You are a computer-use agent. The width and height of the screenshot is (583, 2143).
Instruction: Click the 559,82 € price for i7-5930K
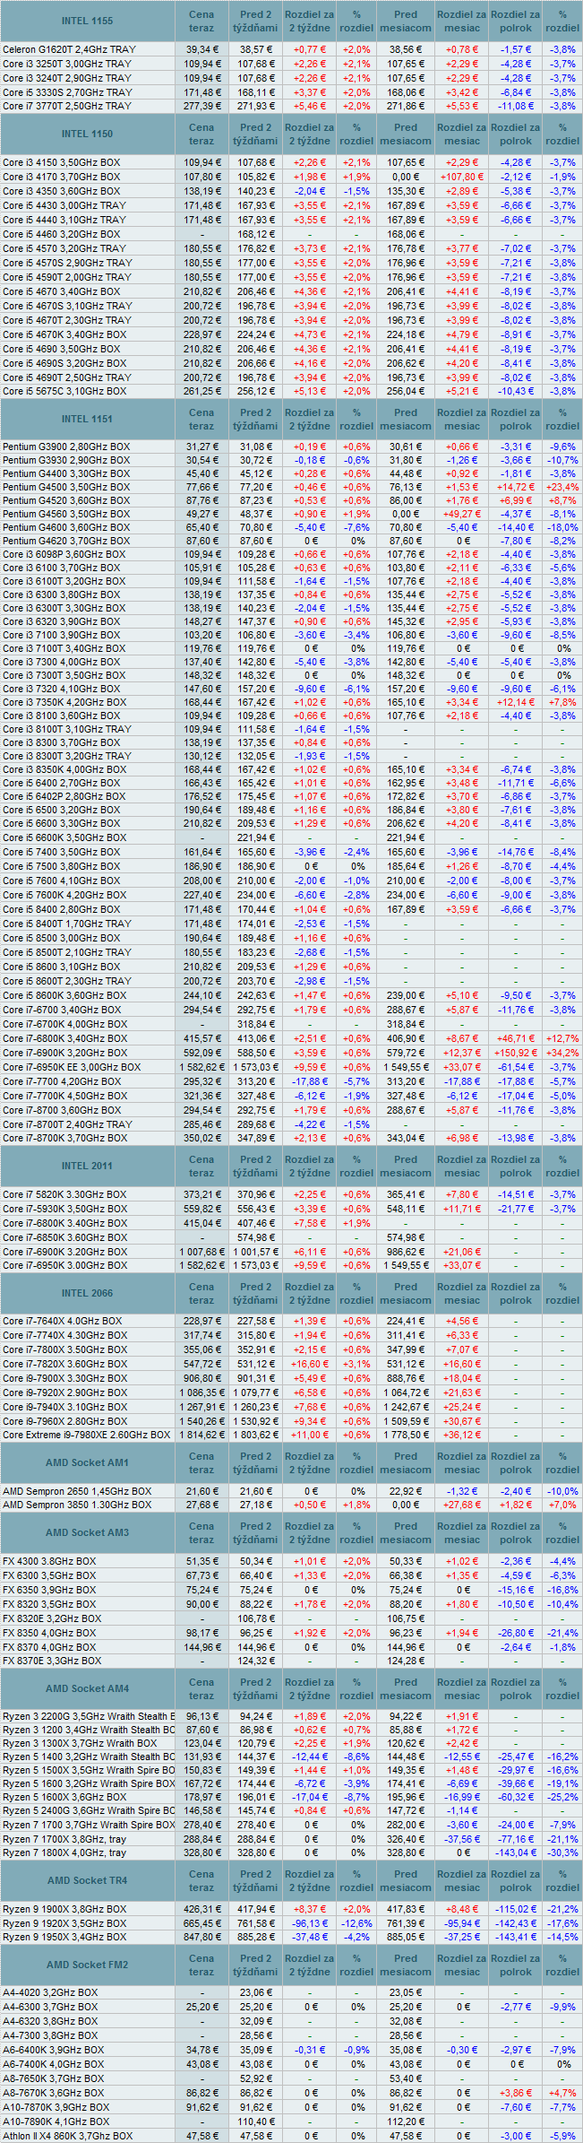click(201, 1209)
